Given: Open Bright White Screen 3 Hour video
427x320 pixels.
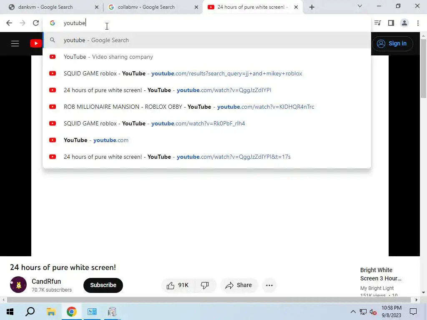Looking at the screenshot, I should pyautogui.click(x=381, y=274).
